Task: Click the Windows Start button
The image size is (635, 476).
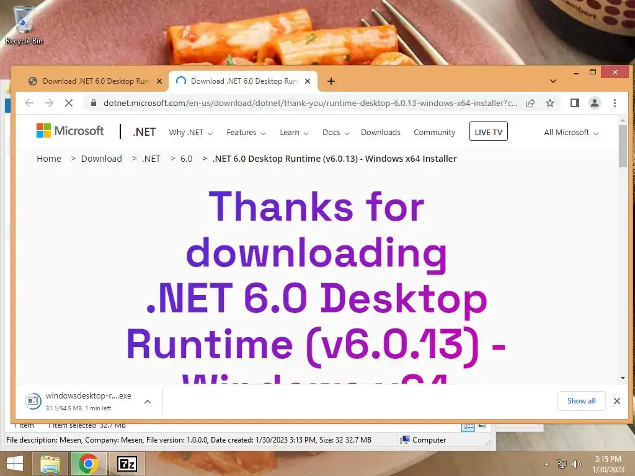Action: coord(15,464)
